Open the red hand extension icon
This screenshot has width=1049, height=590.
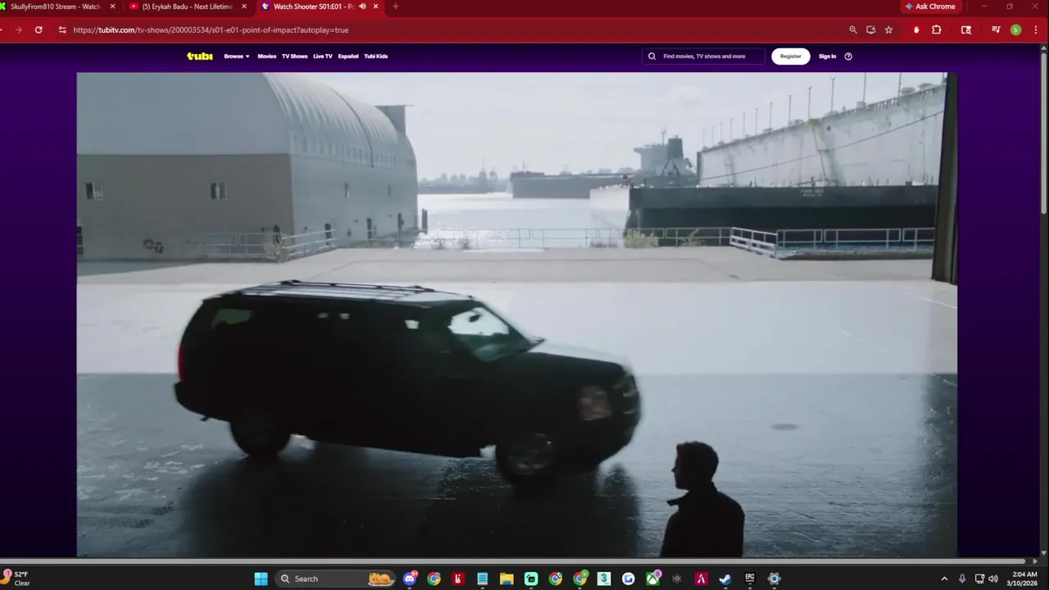(916, 29)
